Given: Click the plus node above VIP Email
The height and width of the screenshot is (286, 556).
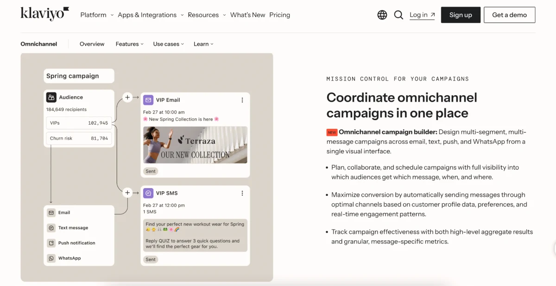Looking at the screenshot, I should (127, 97).
